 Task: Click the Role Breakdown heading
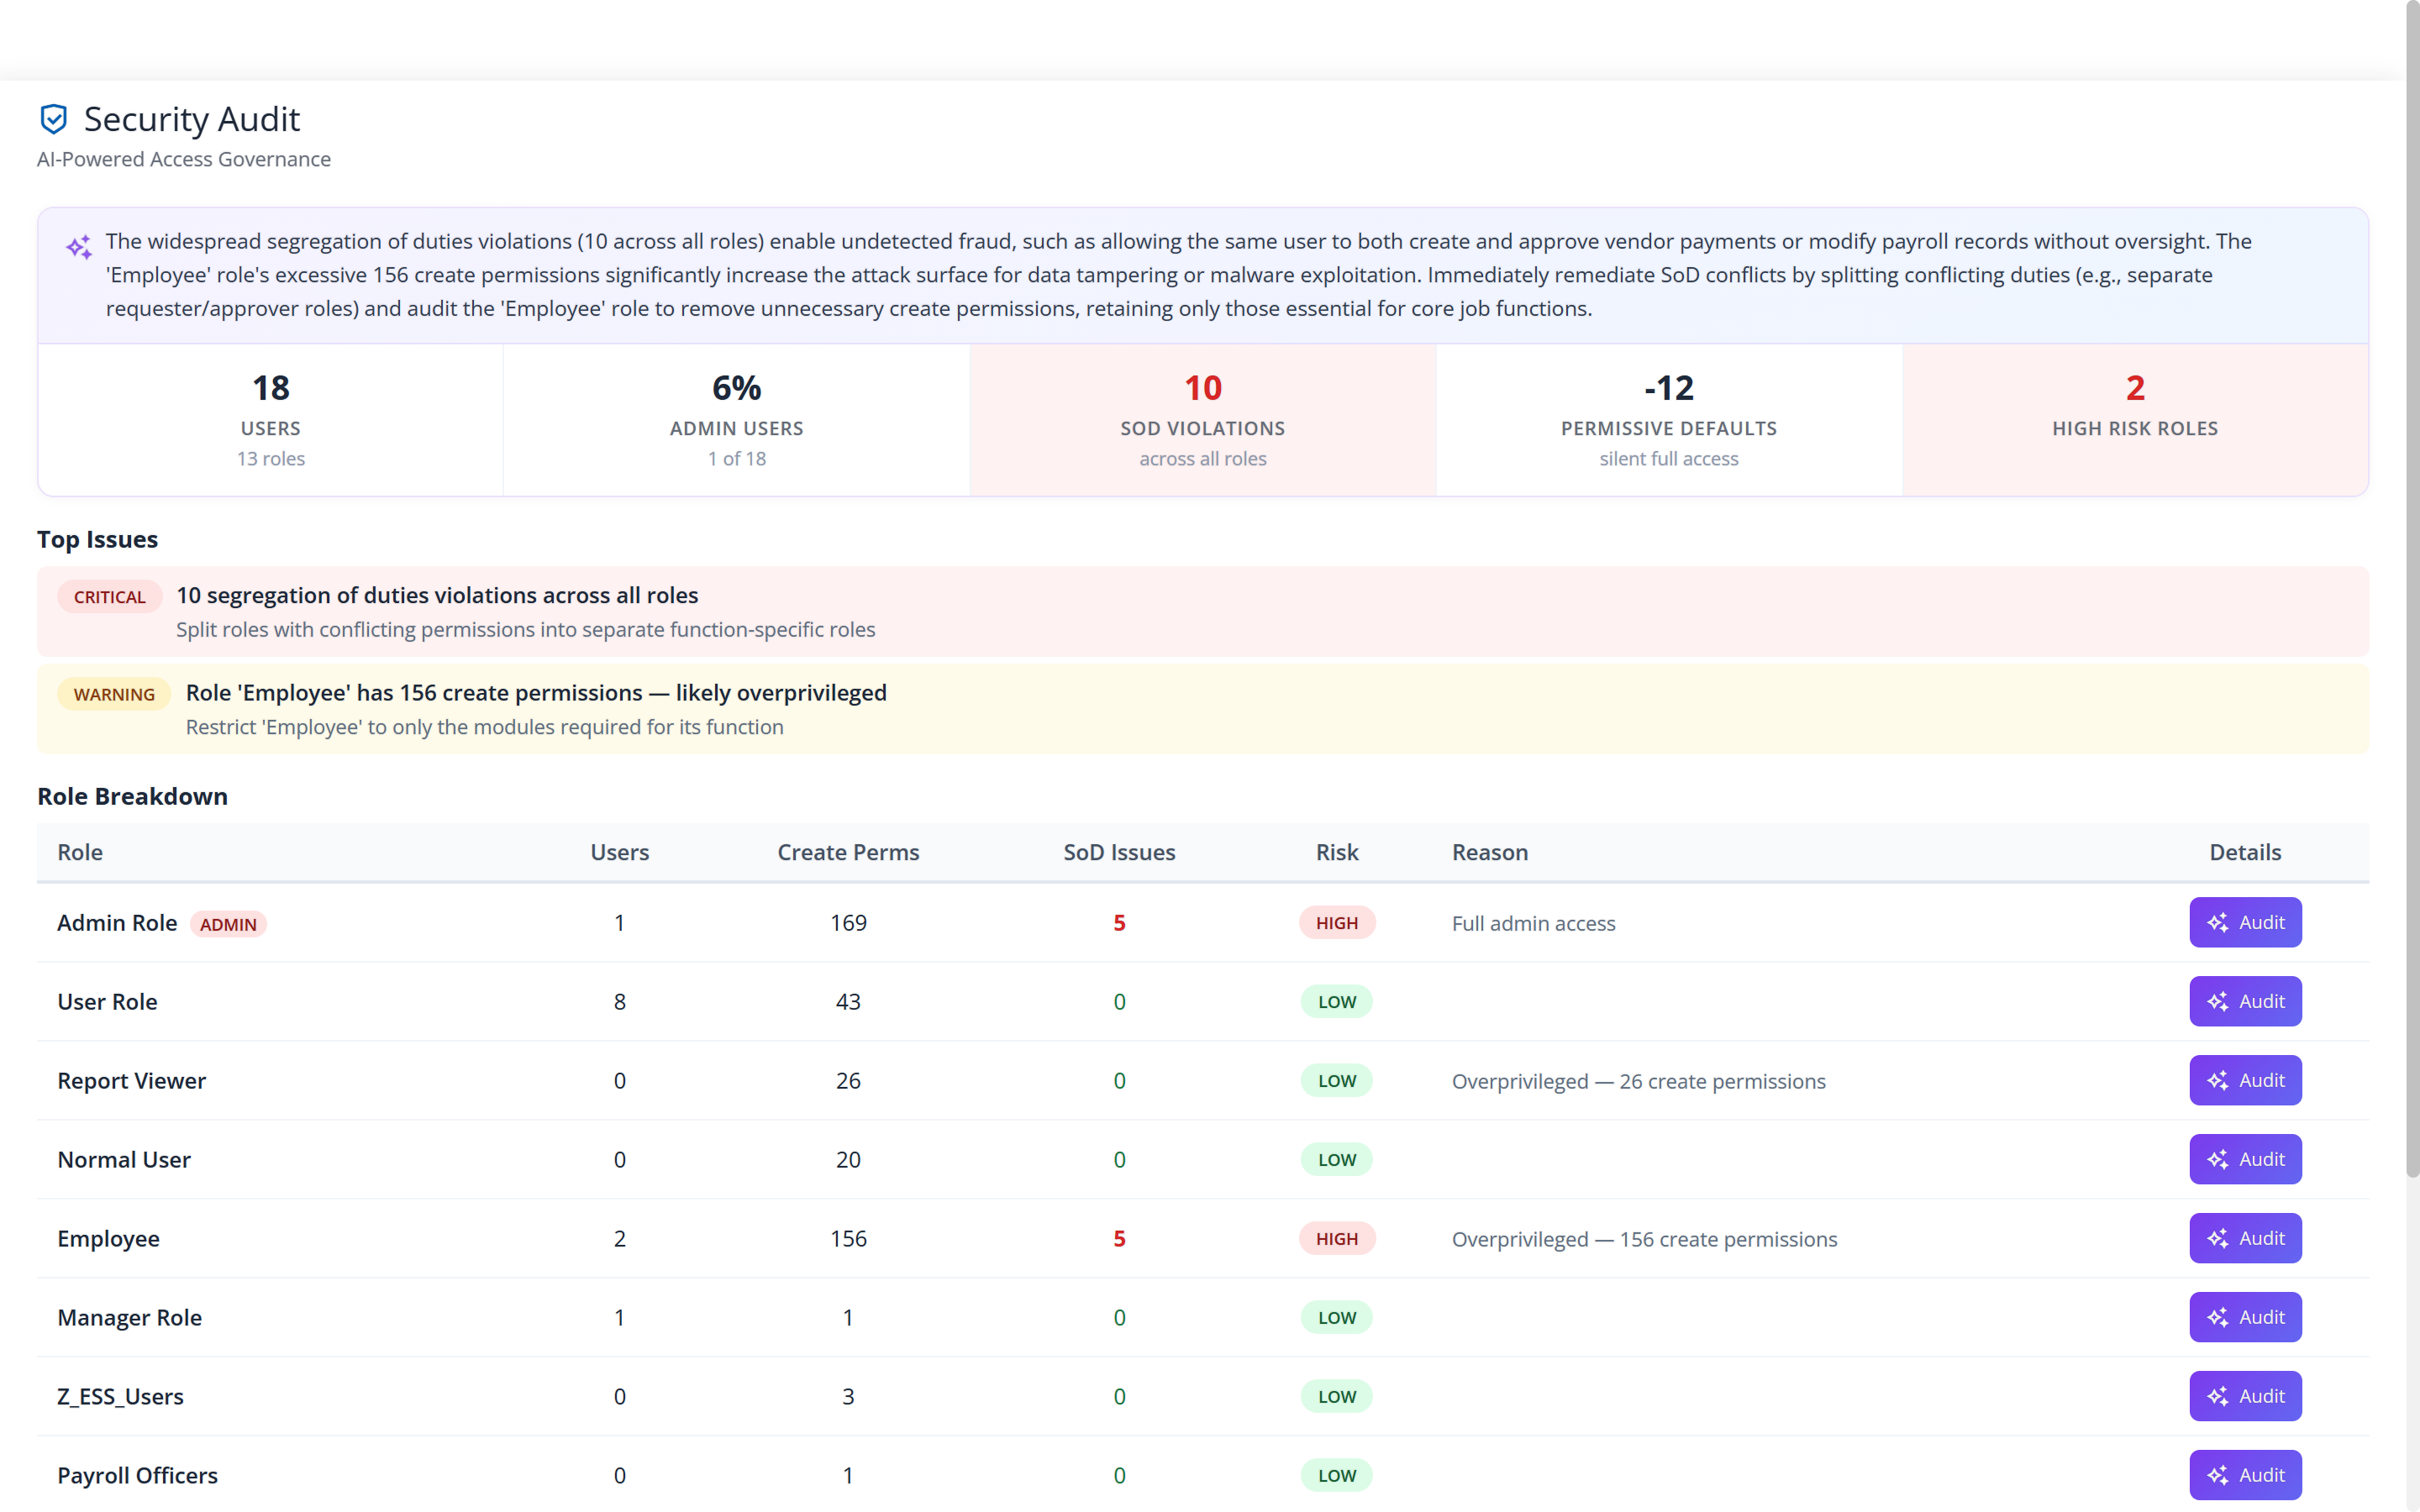132,796
